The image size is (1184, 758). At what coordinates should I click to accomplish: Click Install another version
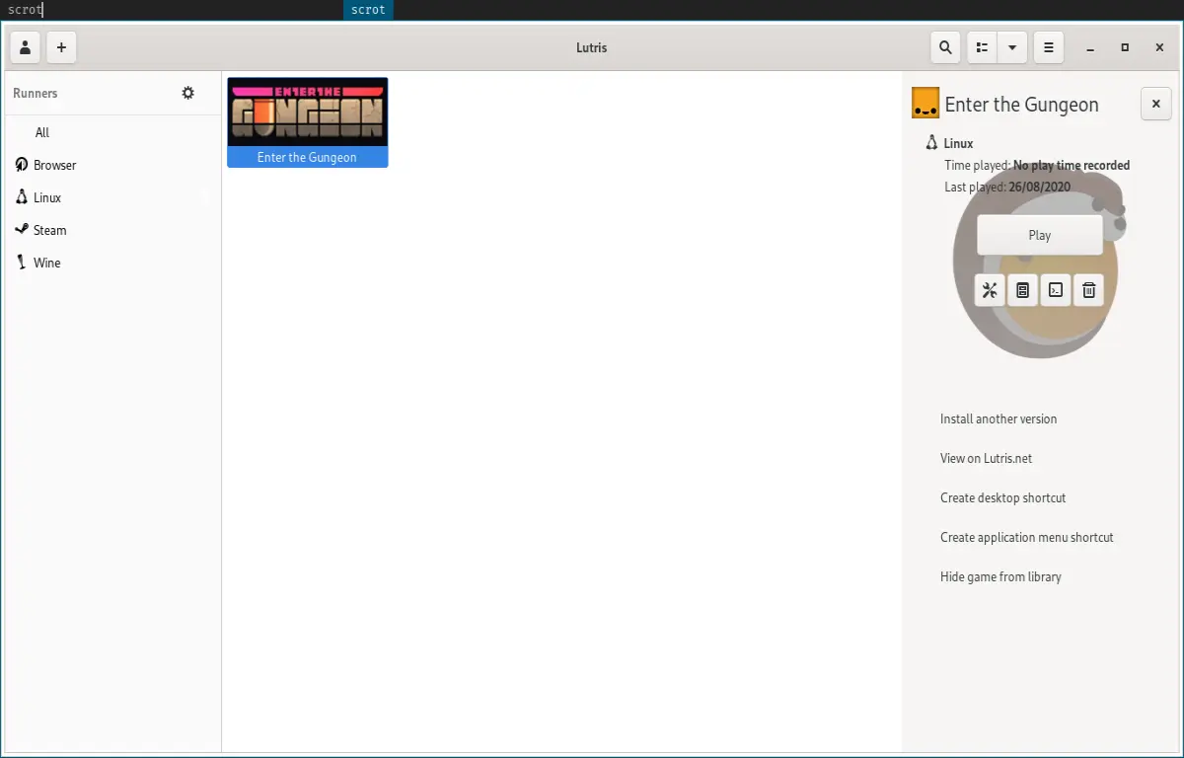coord(999,418)
